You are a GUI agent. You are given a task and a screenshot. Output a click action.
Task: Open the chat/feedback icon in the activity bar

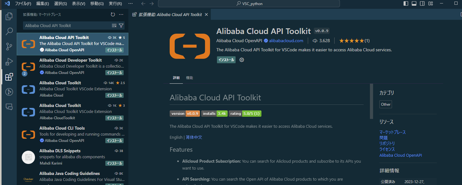click(x=9, y=107)
